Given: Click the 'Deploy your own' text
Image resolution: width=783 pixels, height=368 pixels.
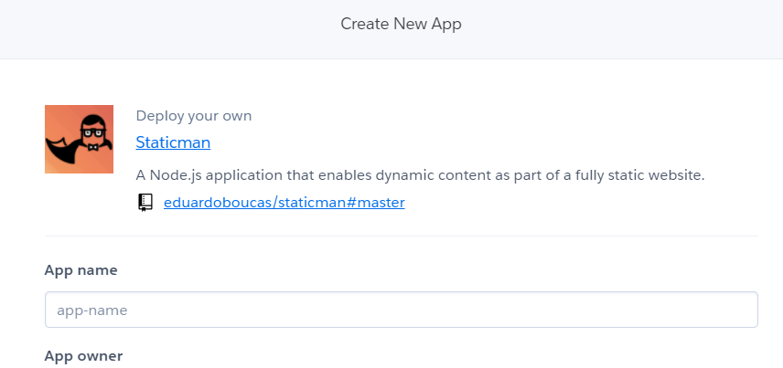Looking at the screenshot, I should [x=194, y=116].
